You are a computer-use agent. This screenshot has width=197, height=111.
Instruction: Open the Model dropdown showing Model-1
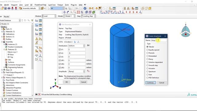point(70,16)
